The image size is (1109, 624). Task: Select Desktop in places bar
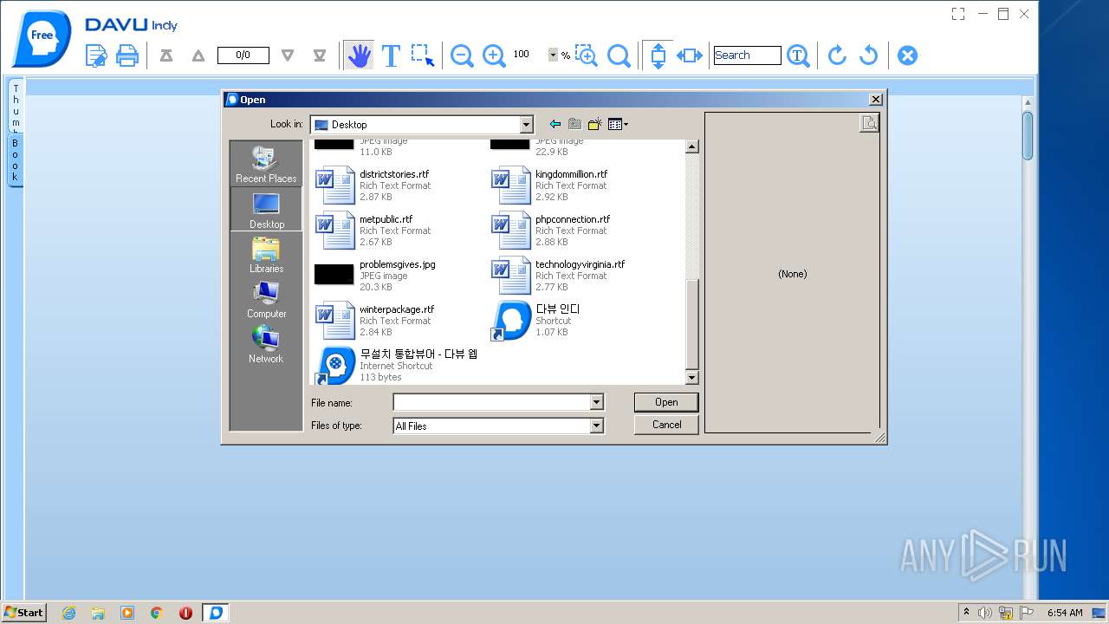(266, 210)
